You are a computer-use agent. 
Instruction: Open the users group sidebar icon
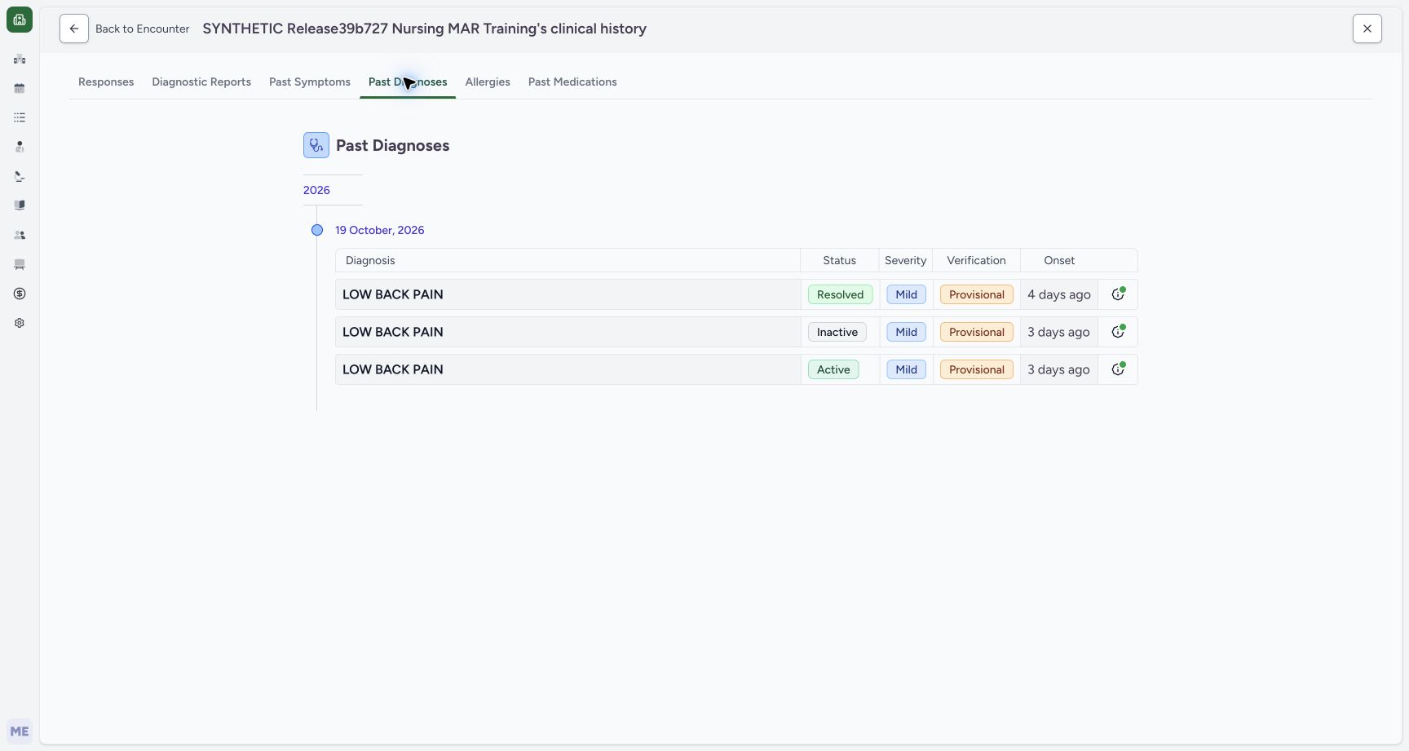coord(20,235)
